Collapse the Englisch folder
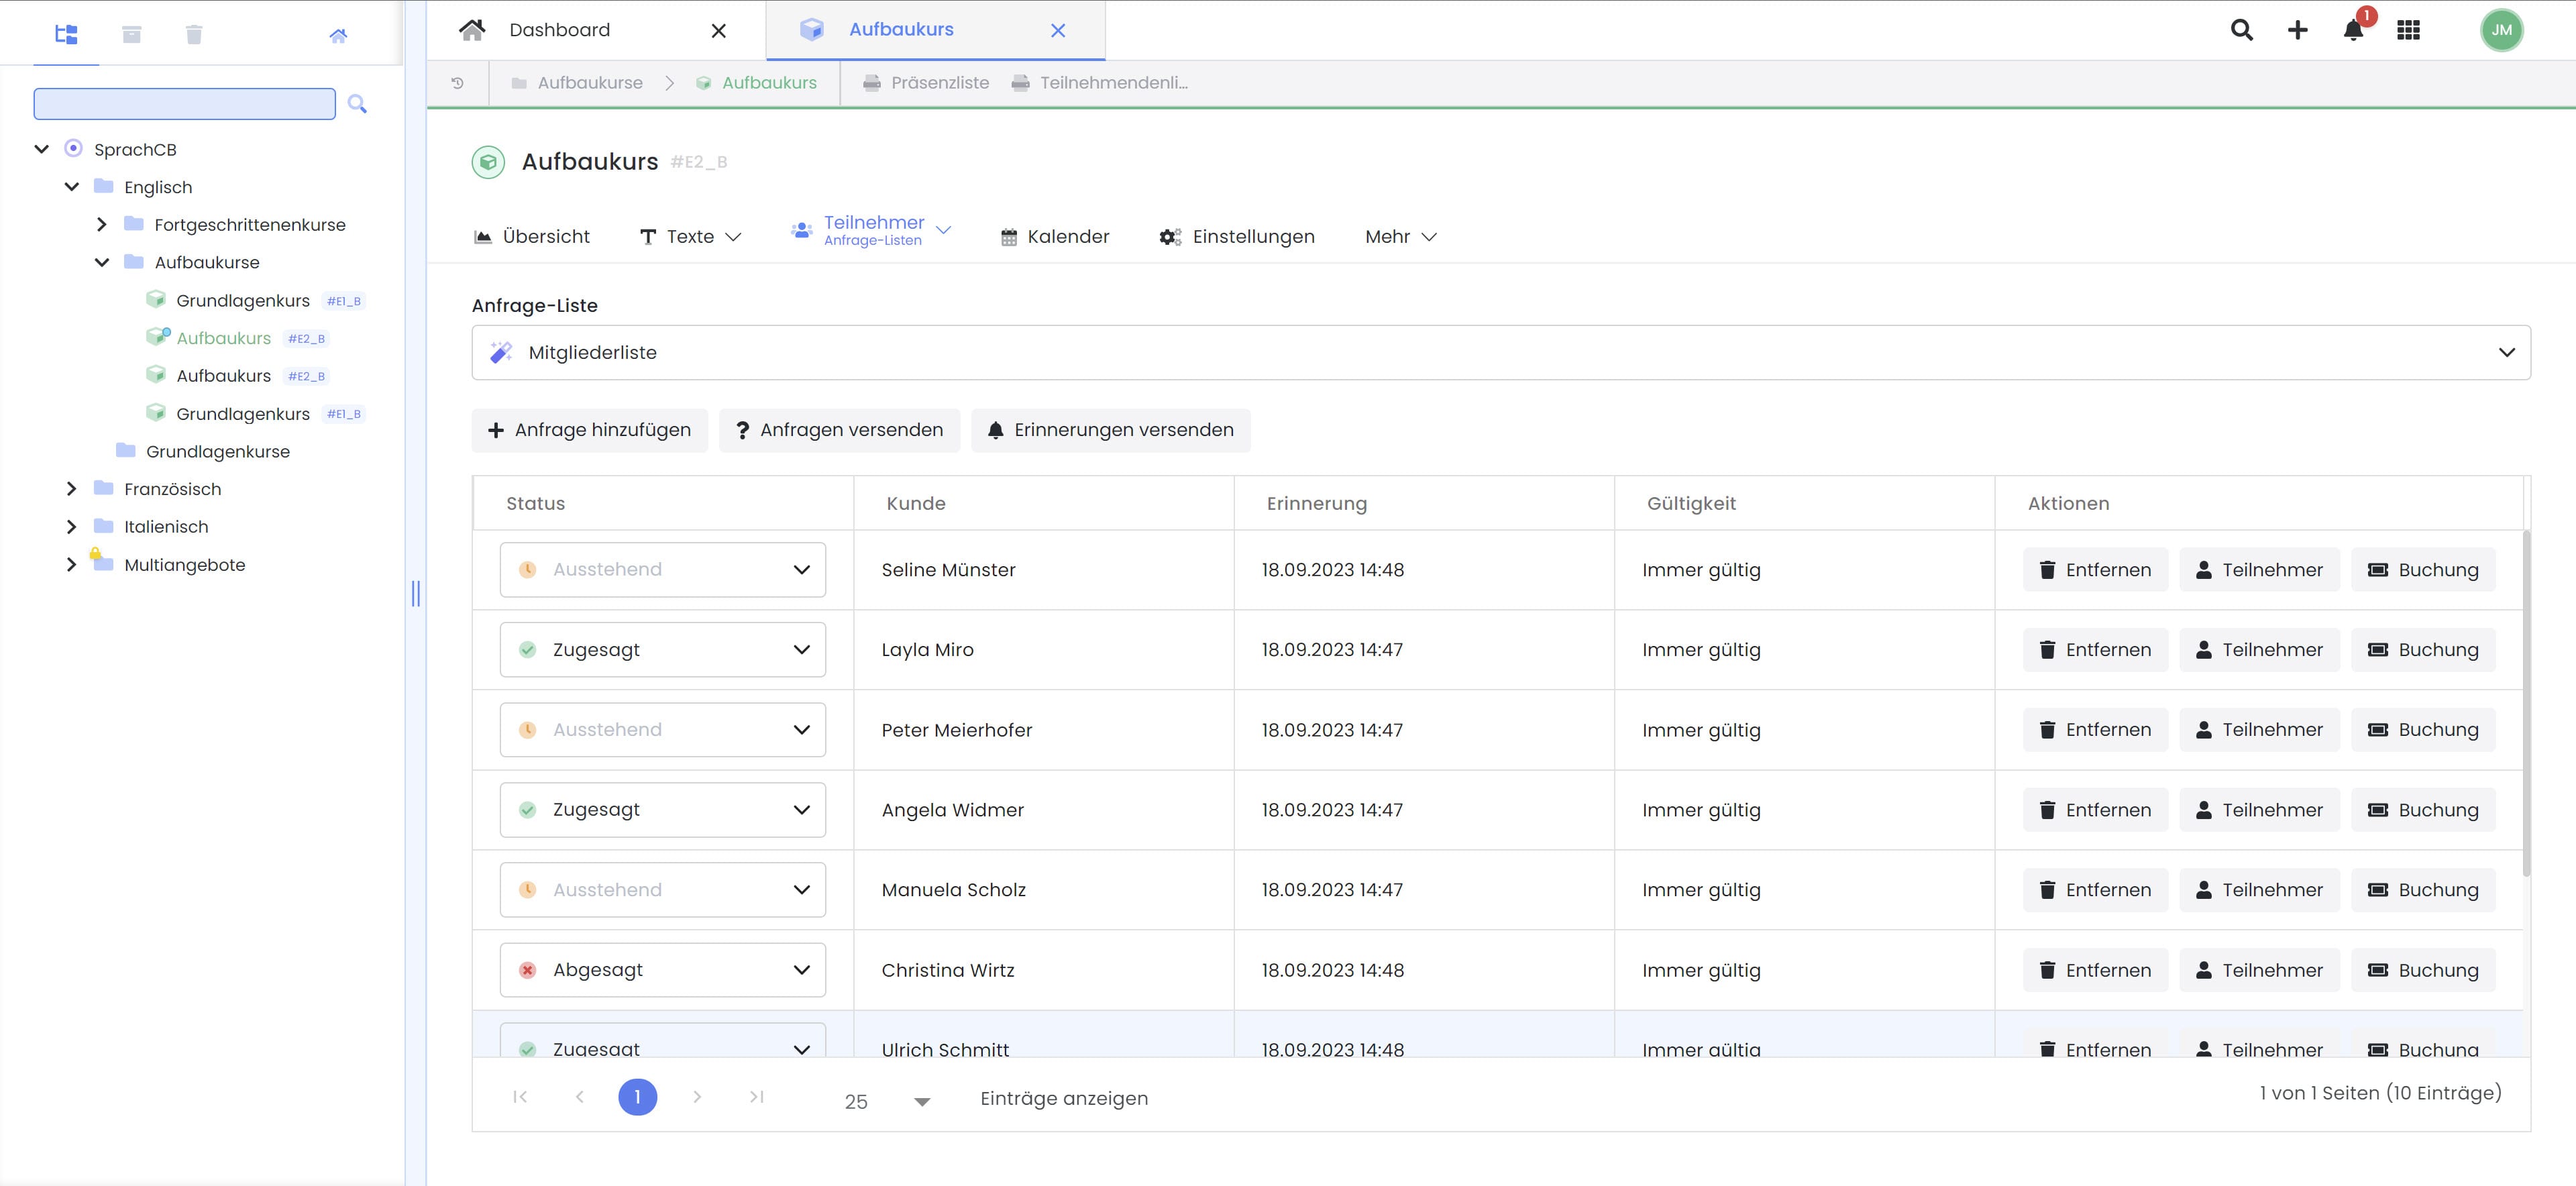 [x=72, y=187]
